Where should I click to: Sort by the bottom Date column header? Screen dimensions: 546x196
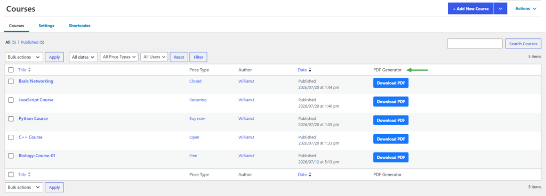[302, 175]
